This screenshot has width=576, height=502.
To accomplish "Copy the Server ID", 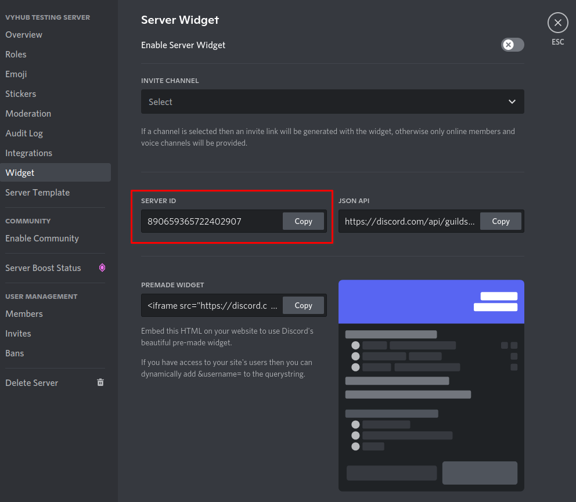I will (303, 221).
